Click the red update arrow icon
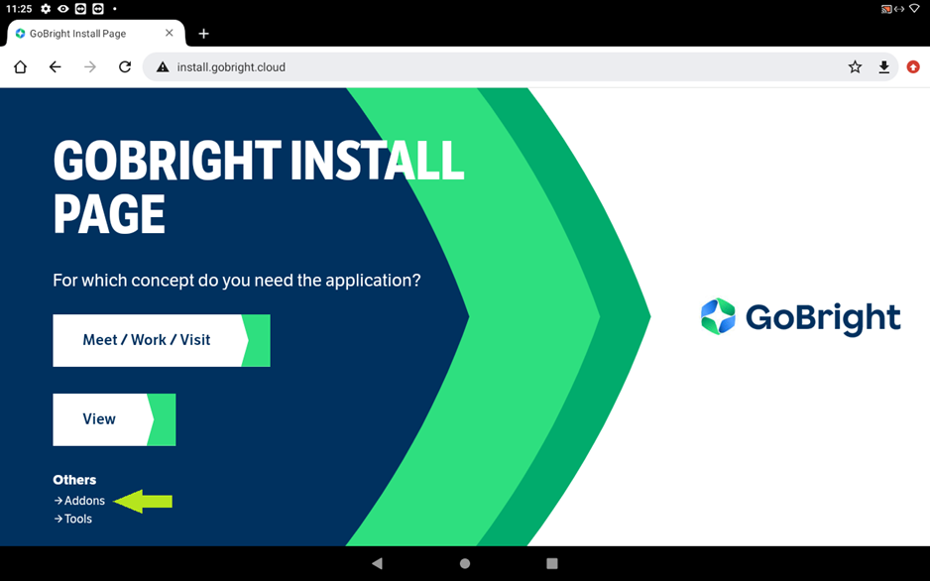Screen dimensions: 930x581 [x=913, y=67]
